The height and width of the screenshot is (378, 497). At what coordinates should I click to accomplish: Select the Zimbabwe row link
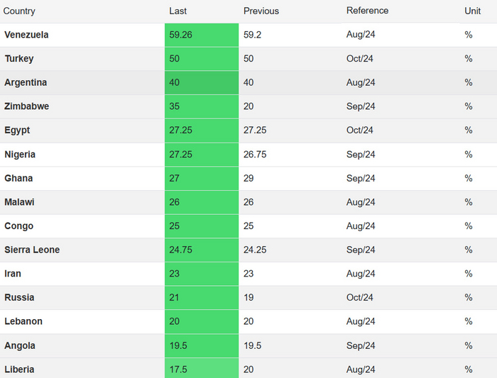26,106
